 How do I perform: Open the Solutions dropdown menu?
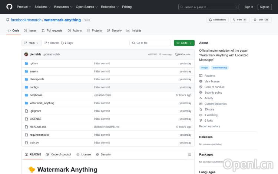point(42,7)
